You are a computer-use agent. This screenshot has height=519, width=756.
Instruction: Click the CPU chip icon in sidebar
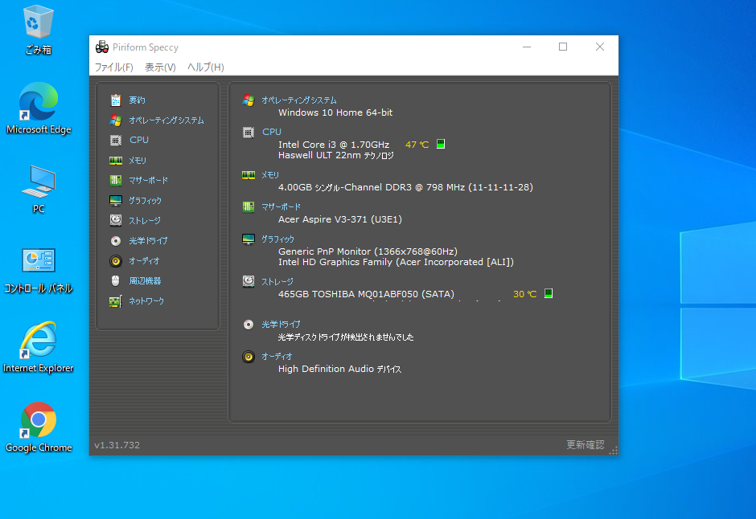pos(116,140)
